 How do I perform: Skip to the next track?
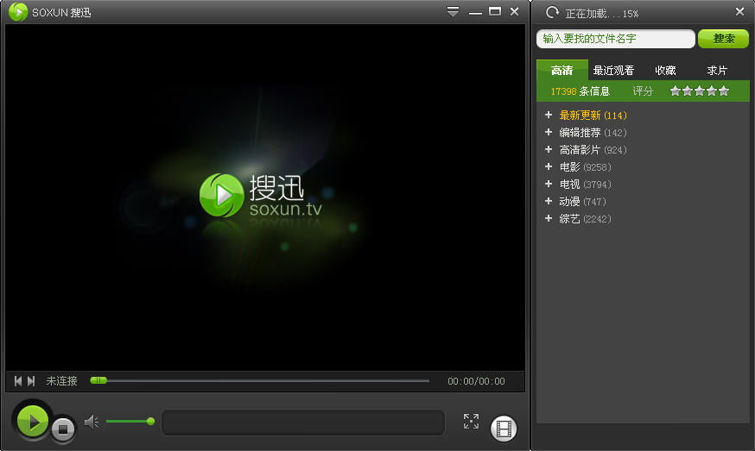click(31, 381)
